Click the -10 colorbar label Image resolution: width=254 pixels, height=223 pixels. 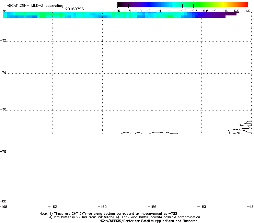click(138, 11)
